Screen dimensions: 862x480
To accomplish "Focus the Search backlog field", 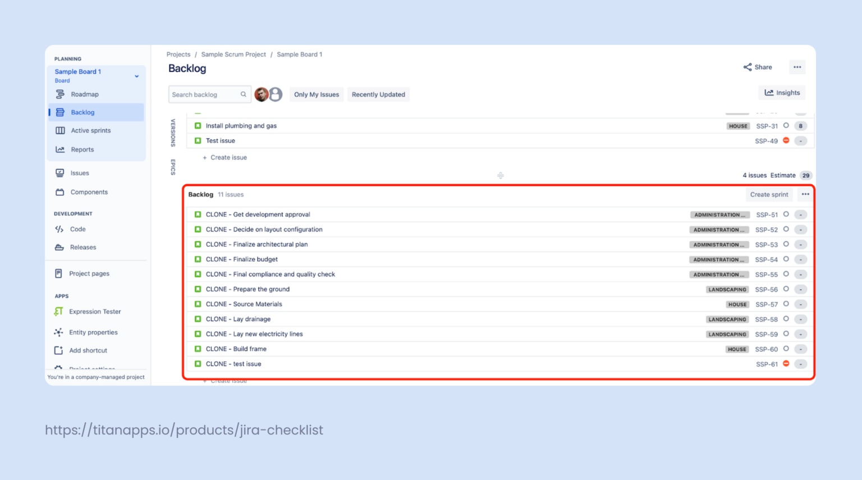I will click(209, 94).
